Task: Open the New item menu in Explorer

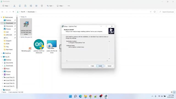Action: point(6,6)
